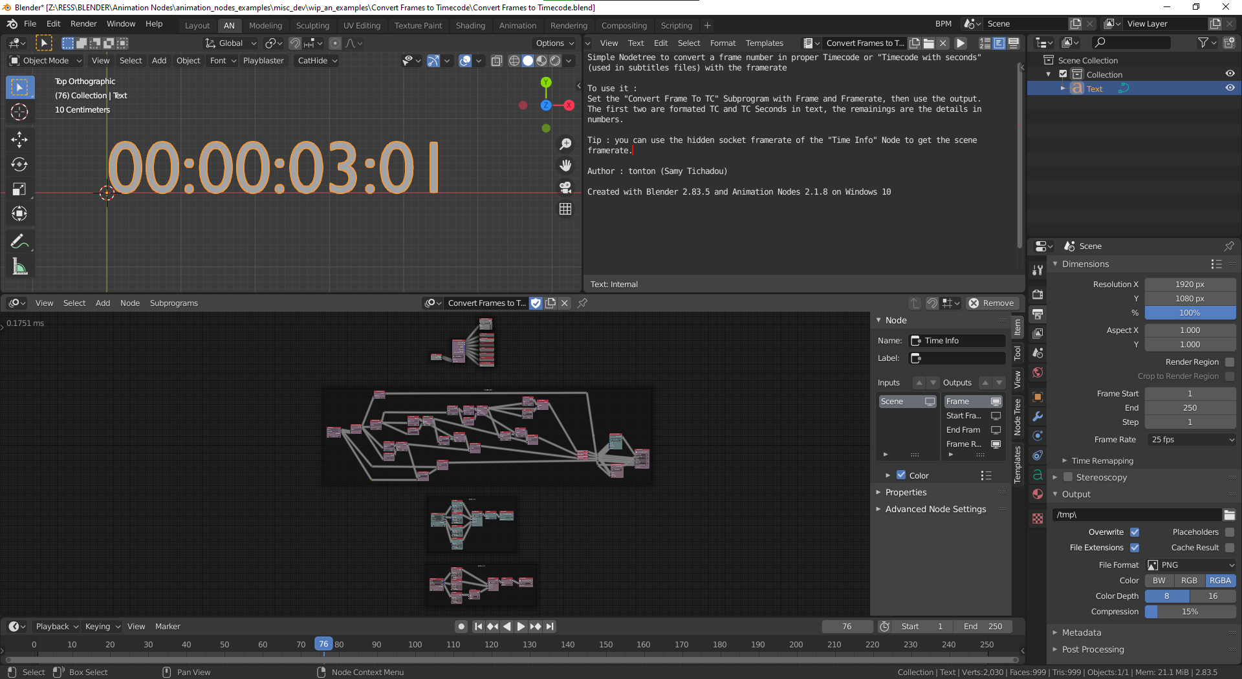1242x679 pixels.
Task: Open Texture properties checker icon
Action: coord(1038,519)
